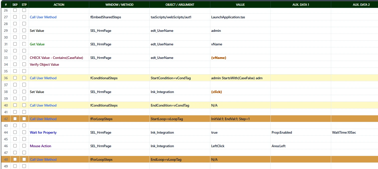Image resolution: width=378 pixels, height=169 pixels.
Task: Select the Wait for Property action
Action: click(43, 132)
